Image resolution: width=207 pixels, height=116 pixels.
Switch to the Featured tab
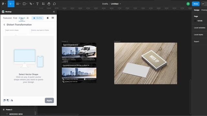point(7,18)
